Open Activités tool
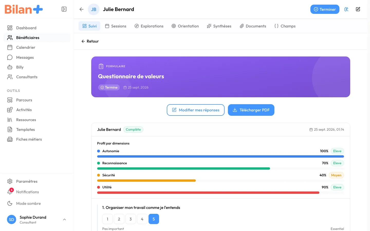Screen dimensions: 370x231 click(37, 110)
